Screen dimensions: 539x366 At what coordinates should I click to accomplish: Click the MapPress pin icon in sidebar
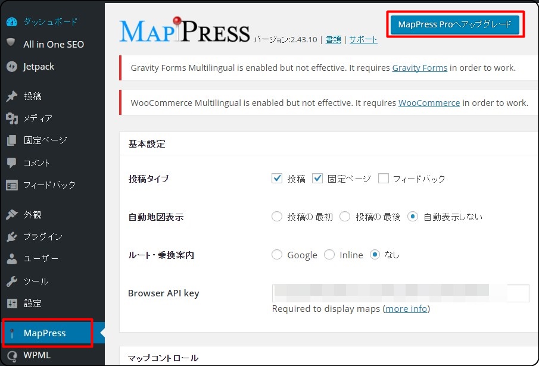12,333
